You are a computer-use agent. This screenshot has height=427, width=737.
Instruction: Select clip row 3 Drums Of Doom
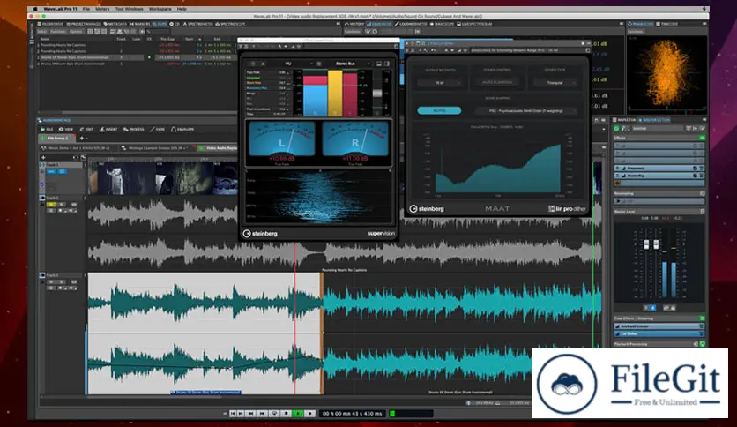pos(137,57)
